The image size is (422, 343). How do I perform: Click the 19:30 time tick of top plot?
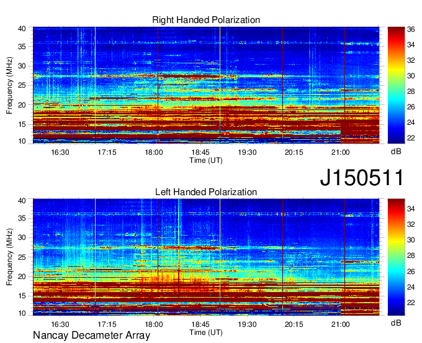point(247,152)
